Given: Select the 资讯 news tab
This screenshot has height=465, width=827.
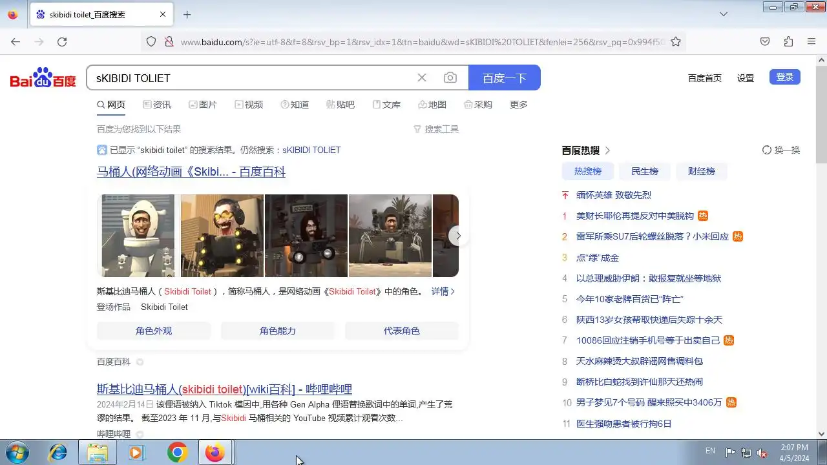Looking at the screenshot, I should (x=157, y=105).
